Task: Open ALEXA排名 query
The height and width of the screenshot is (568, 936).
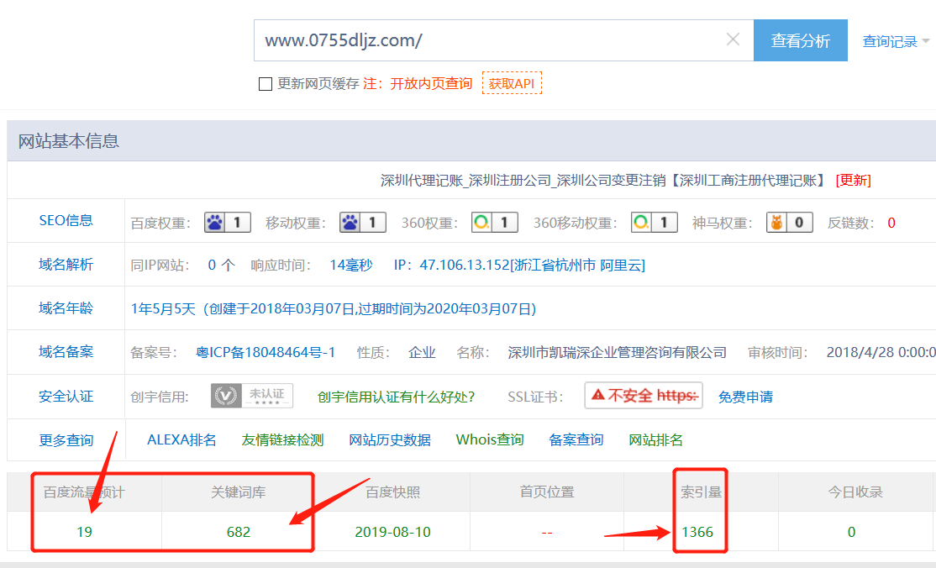Action: [181, 440]
